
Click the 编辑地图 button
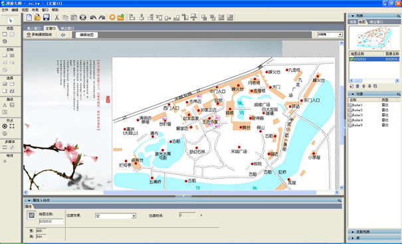tap(86, 35)
